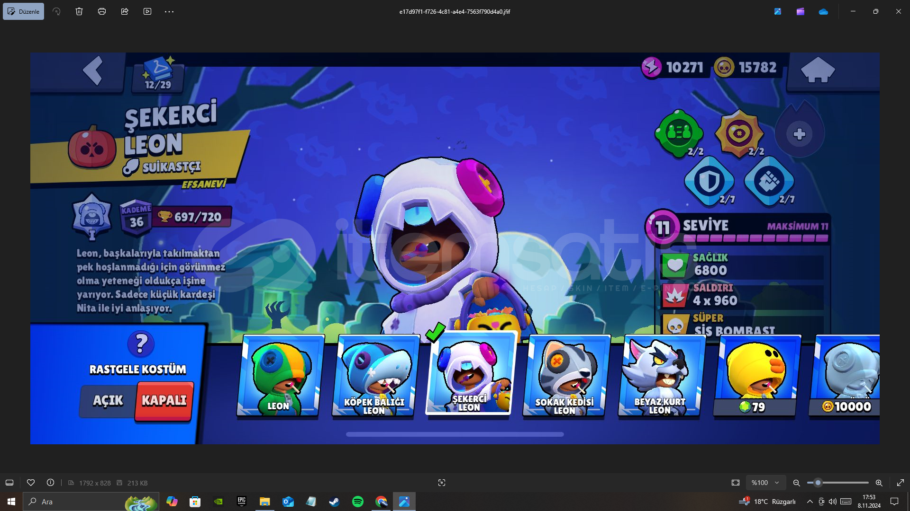Screen dimensions: 910x511
Task: Select the Şekerci Leon skin card
Action: click(470, 373)
